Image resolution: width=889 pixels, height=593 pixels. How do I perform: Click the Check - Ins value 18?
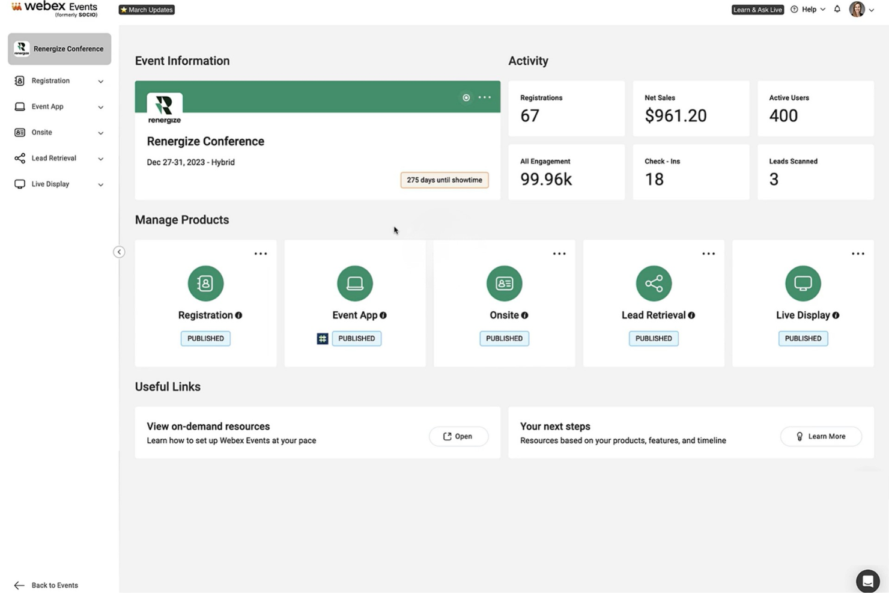click(x=654, y=179)
